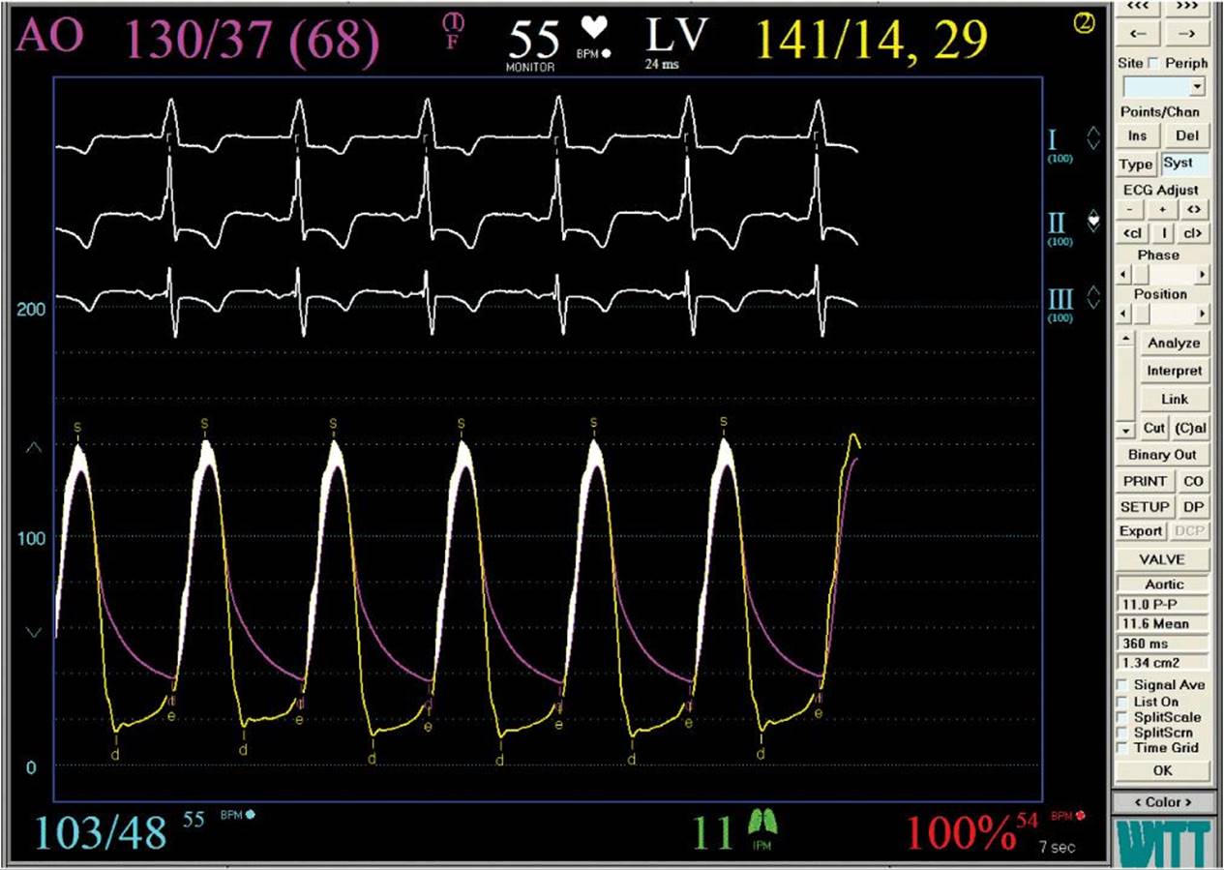This screenshot has height=870, width=1224.
Task: Click the ECG Adjust <> button
Action: coord(1194,210)
